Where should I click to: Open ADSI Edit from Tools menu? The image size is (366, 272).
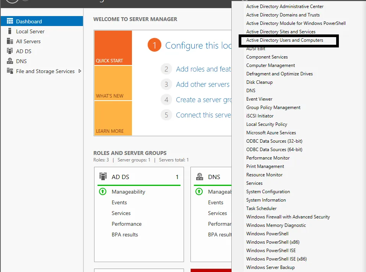pos(255,49)
